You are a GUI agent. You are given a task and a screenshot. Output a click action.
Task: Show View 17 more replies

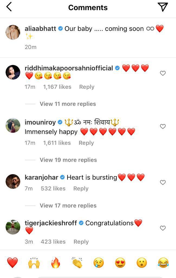[68, 206]
